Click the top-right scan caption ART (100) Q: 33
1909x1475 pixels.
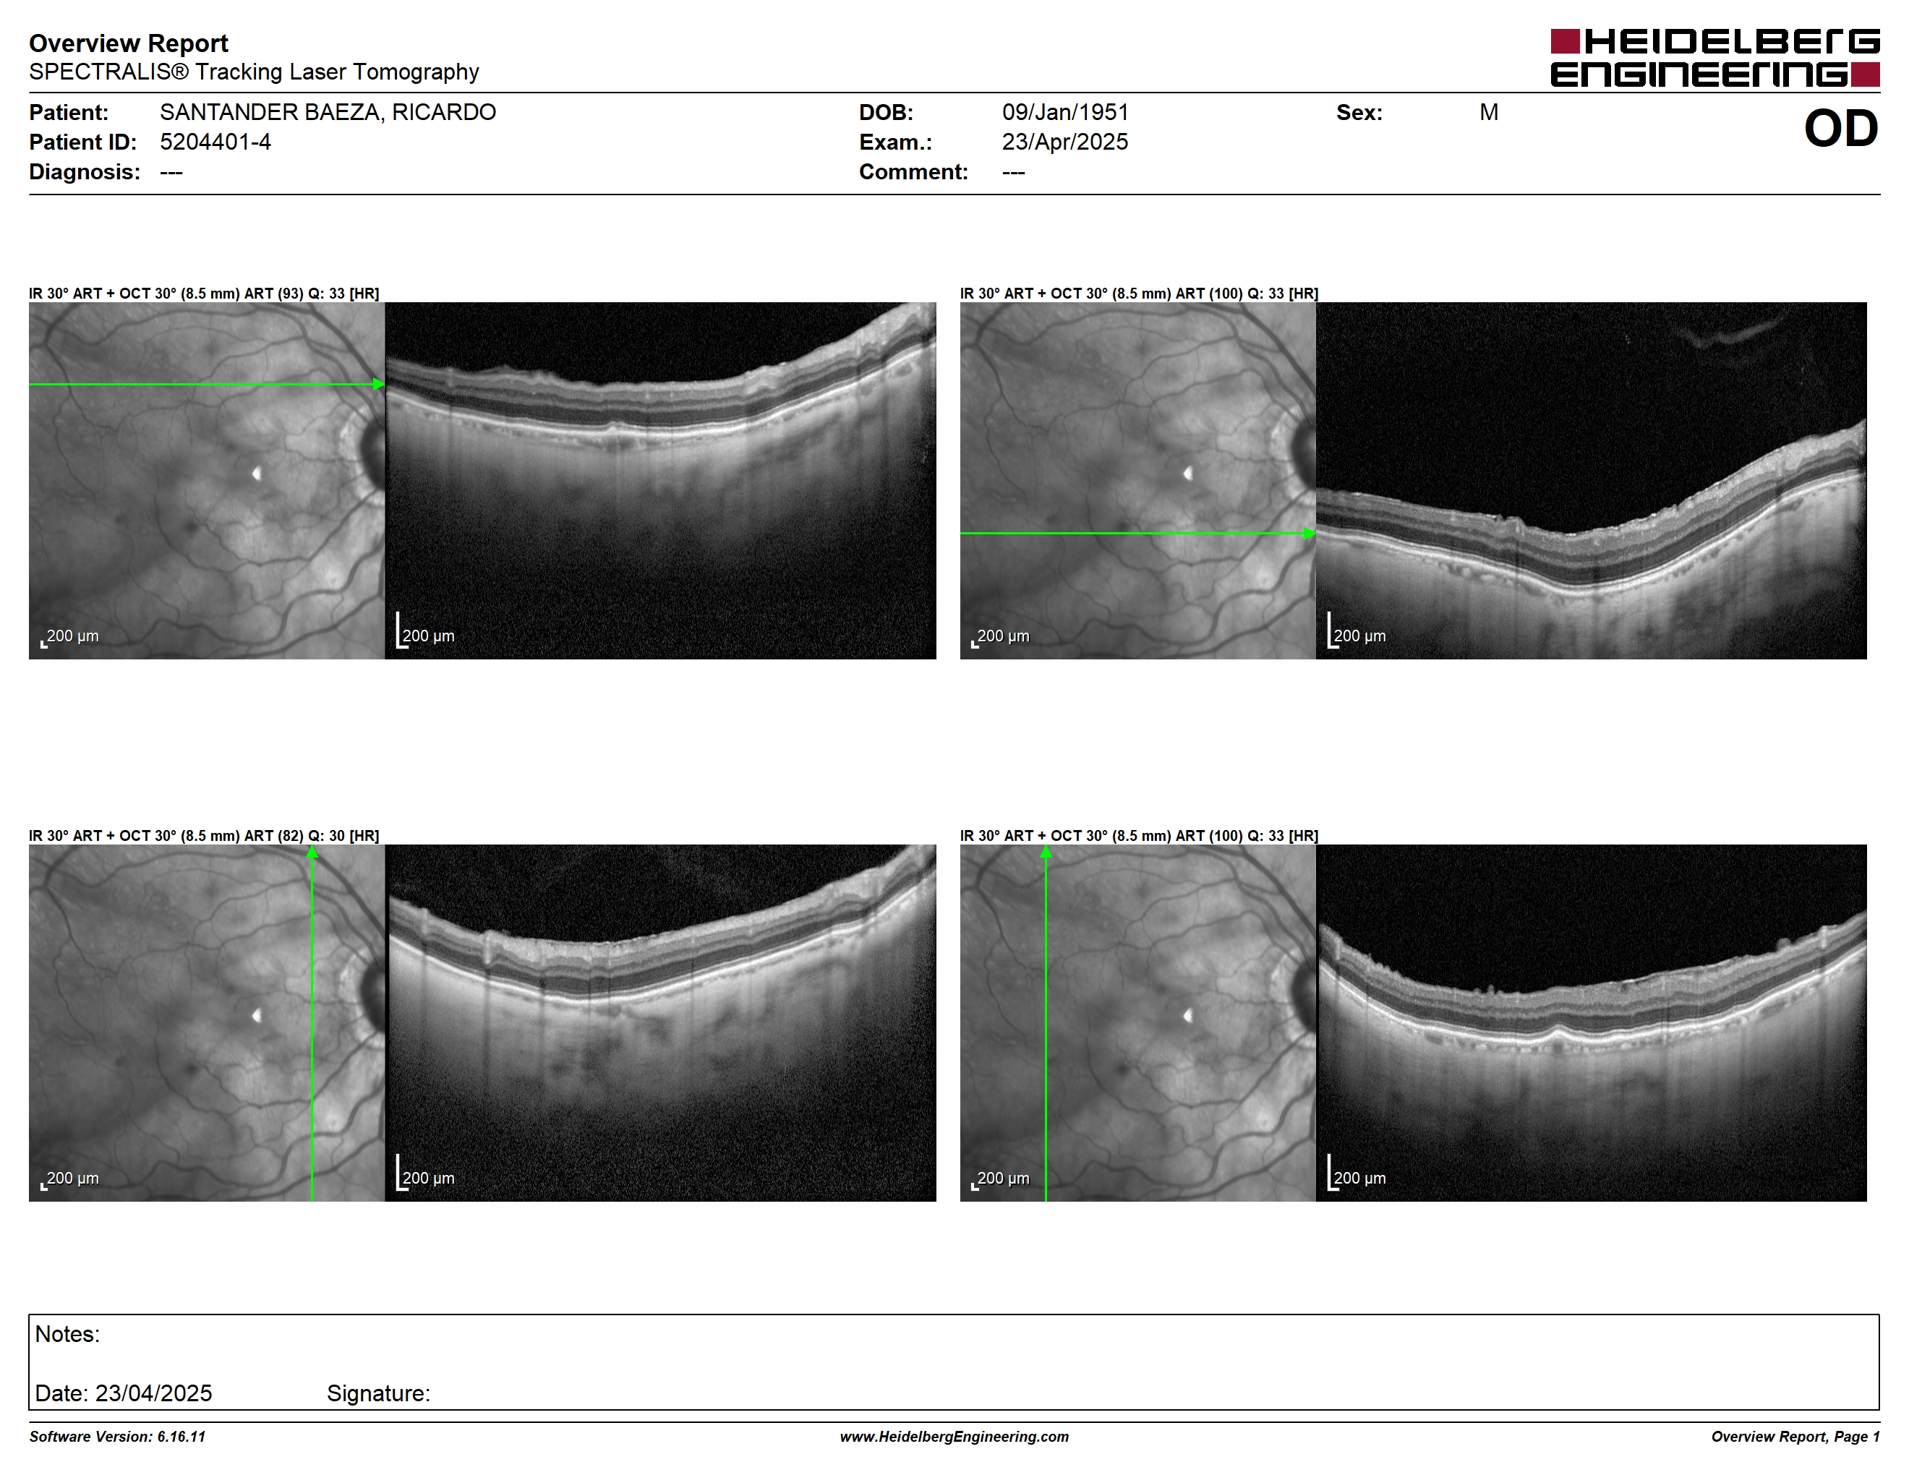[x=1139, y=294]
